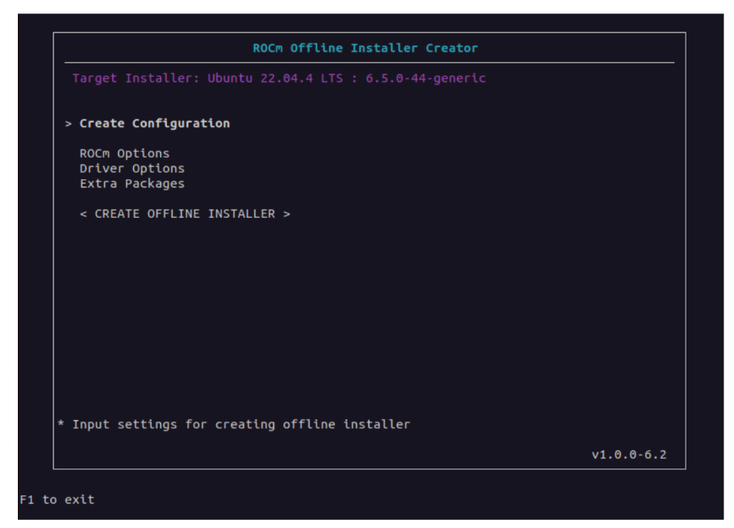Click the v1.0.0-6.2 version label
This screenshot has height=528, width=734.
[x=628, y=454]
